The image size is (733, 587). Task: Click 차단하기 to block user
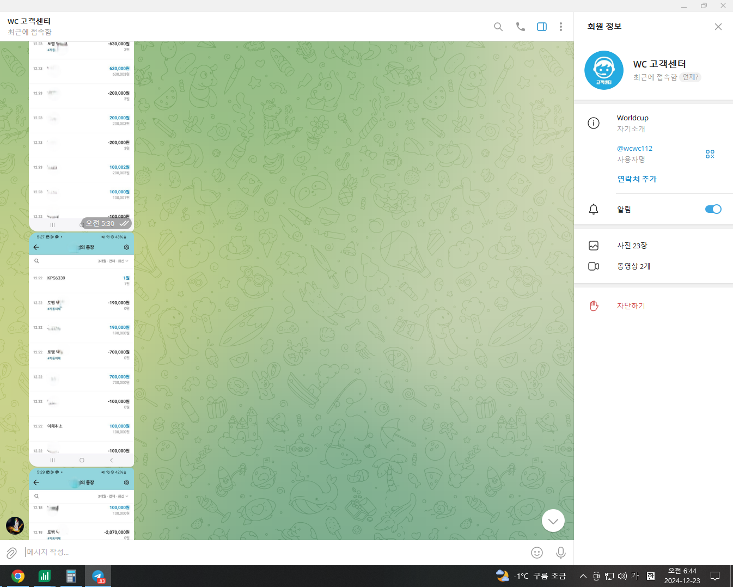pyautogui.click(x=631, y=306)
